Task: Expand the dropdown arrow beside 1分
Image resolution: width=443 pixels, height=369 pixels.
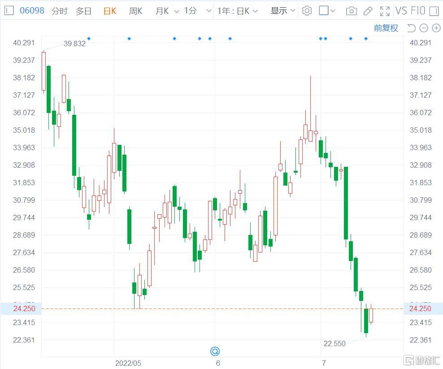Action: point(209,11)
